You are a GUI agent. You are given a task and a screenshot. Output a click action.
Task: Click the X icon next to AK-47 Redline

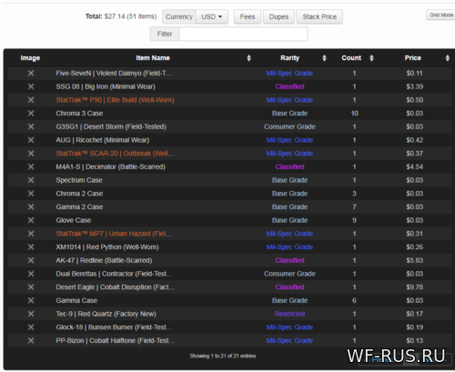31,260
